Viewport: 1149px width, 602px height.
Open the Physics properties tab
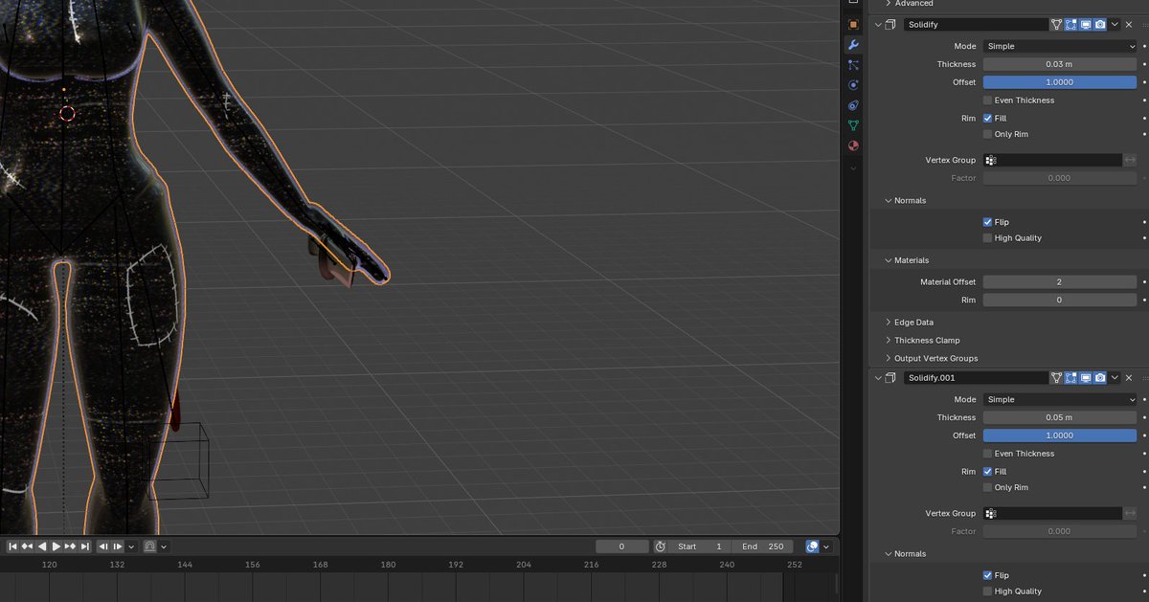[853, 85]
